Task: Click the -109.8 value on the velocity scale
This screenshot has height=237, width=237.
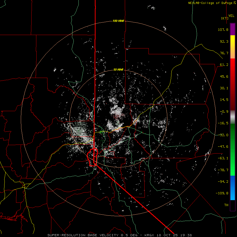Action: (x=222, y=193)
